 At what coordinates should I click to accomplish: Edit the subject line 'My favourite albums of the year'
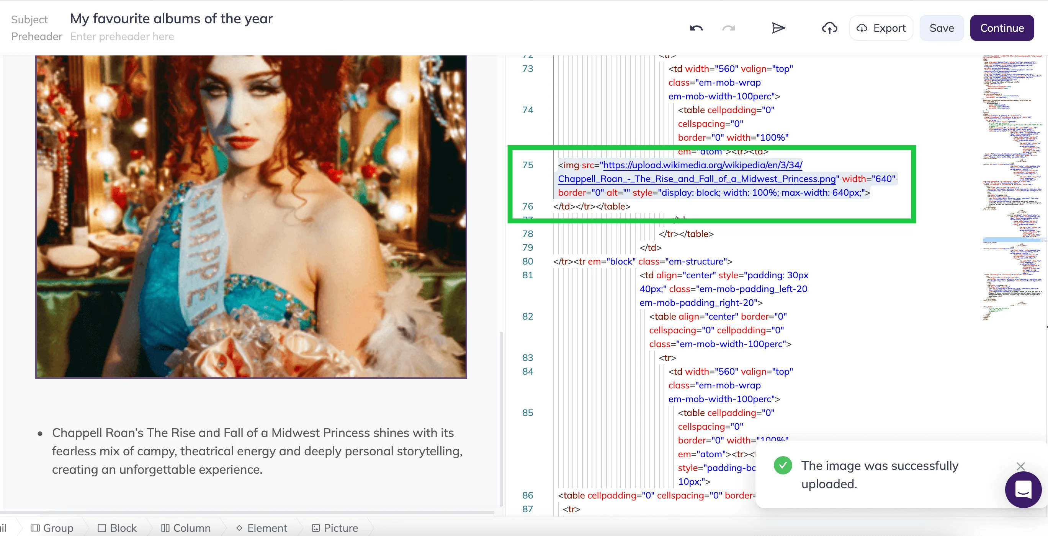coord(171,19)
